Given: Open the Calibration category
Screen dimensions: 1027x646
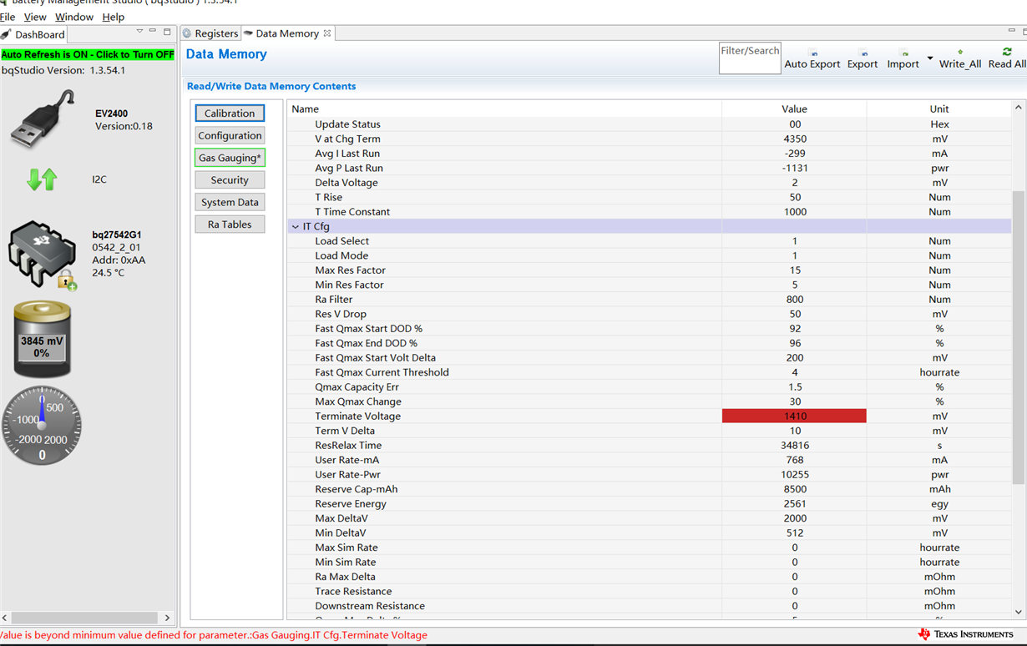Looking at the screenshot, I should pos(230,113).
